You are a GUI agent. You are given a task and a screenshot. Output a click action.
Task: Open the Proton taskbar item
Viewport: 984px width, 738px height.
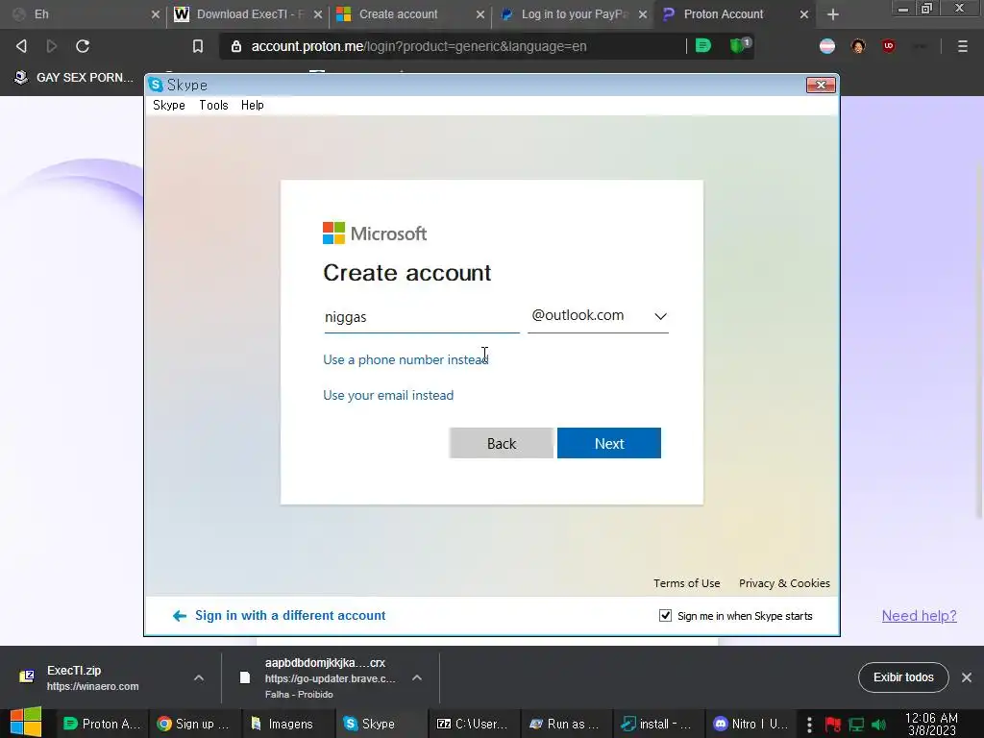[102, 725]
